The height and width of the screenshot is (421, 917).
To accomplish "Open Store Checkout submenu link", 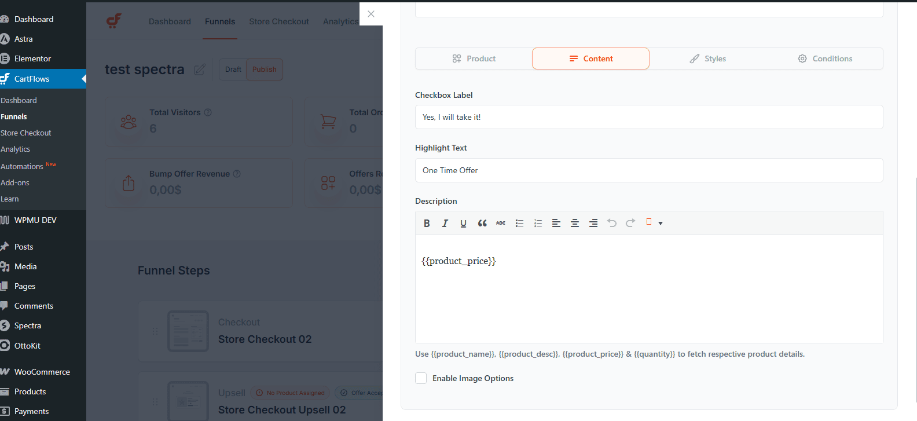I will tap(26, 133).
